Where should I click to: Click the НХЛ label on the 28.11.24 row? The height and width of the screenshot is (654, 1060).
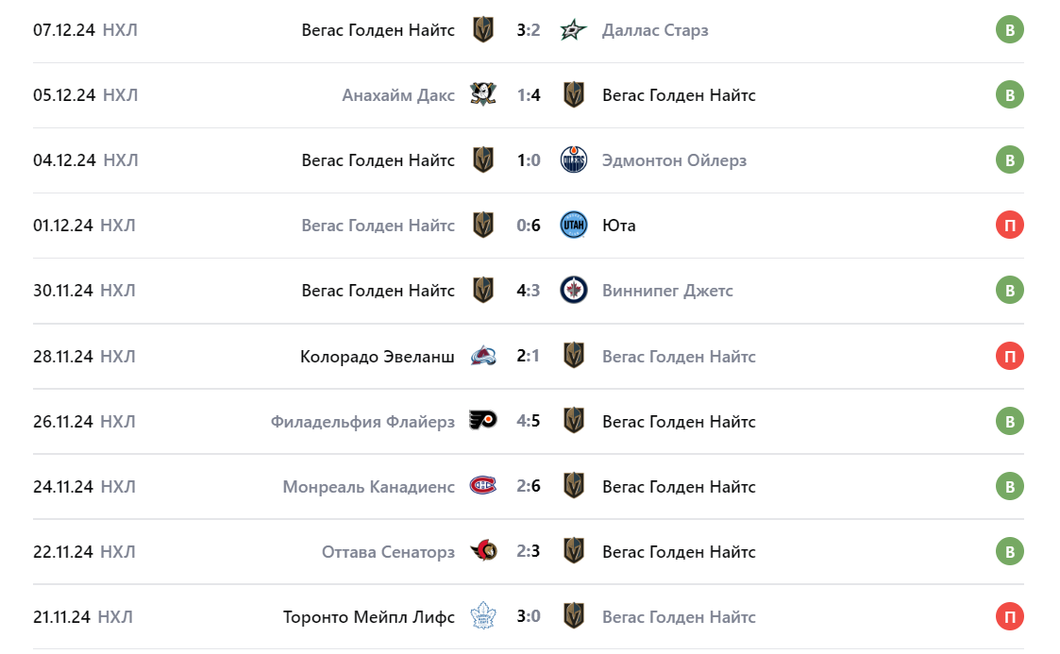click(x=118, y=356)
